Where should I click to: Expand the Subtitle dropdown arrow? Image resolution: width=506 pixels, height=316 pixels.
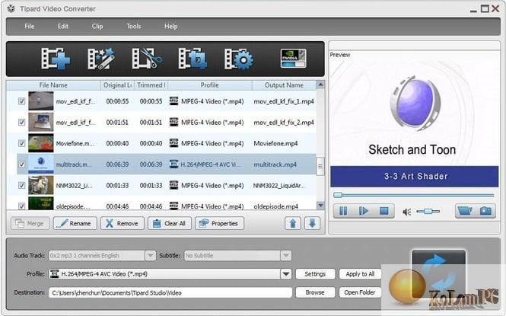285,255
